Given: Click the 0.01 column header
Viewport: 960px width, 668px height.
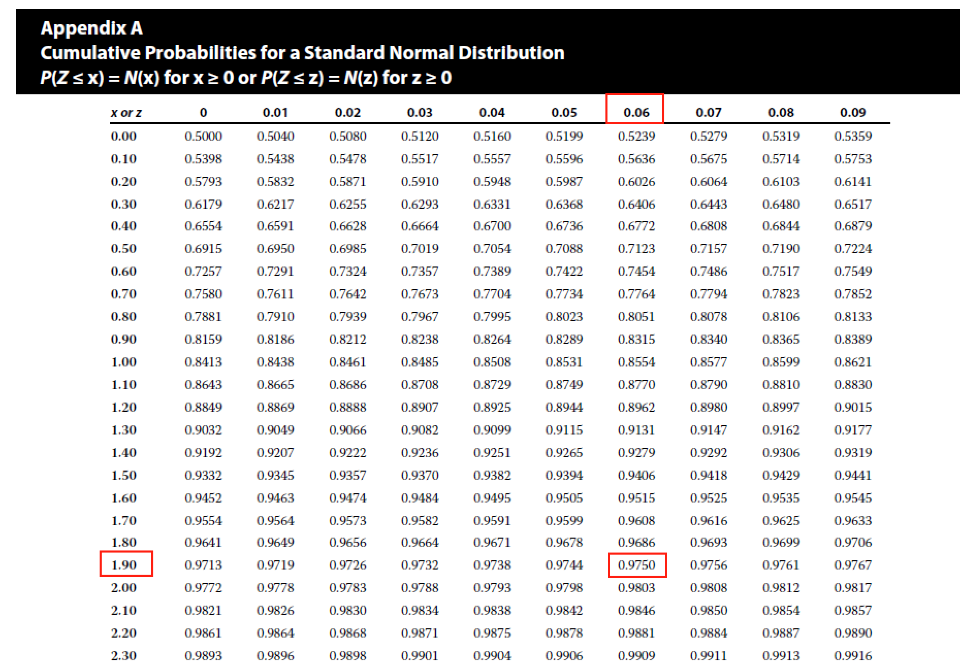Looking at the screenshot, I should [275, 112].
